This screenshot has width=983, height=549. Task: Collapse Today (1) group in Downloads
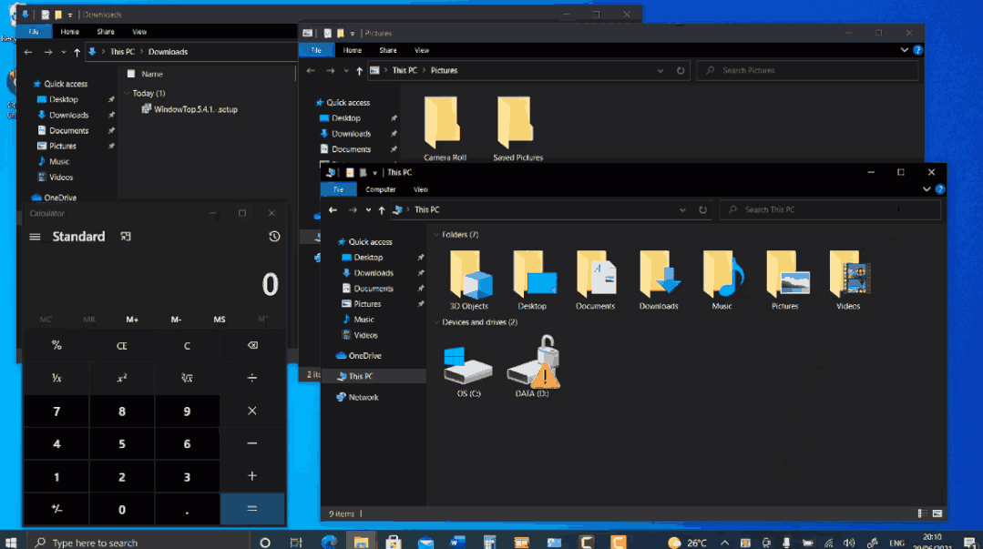click(127, 93)
